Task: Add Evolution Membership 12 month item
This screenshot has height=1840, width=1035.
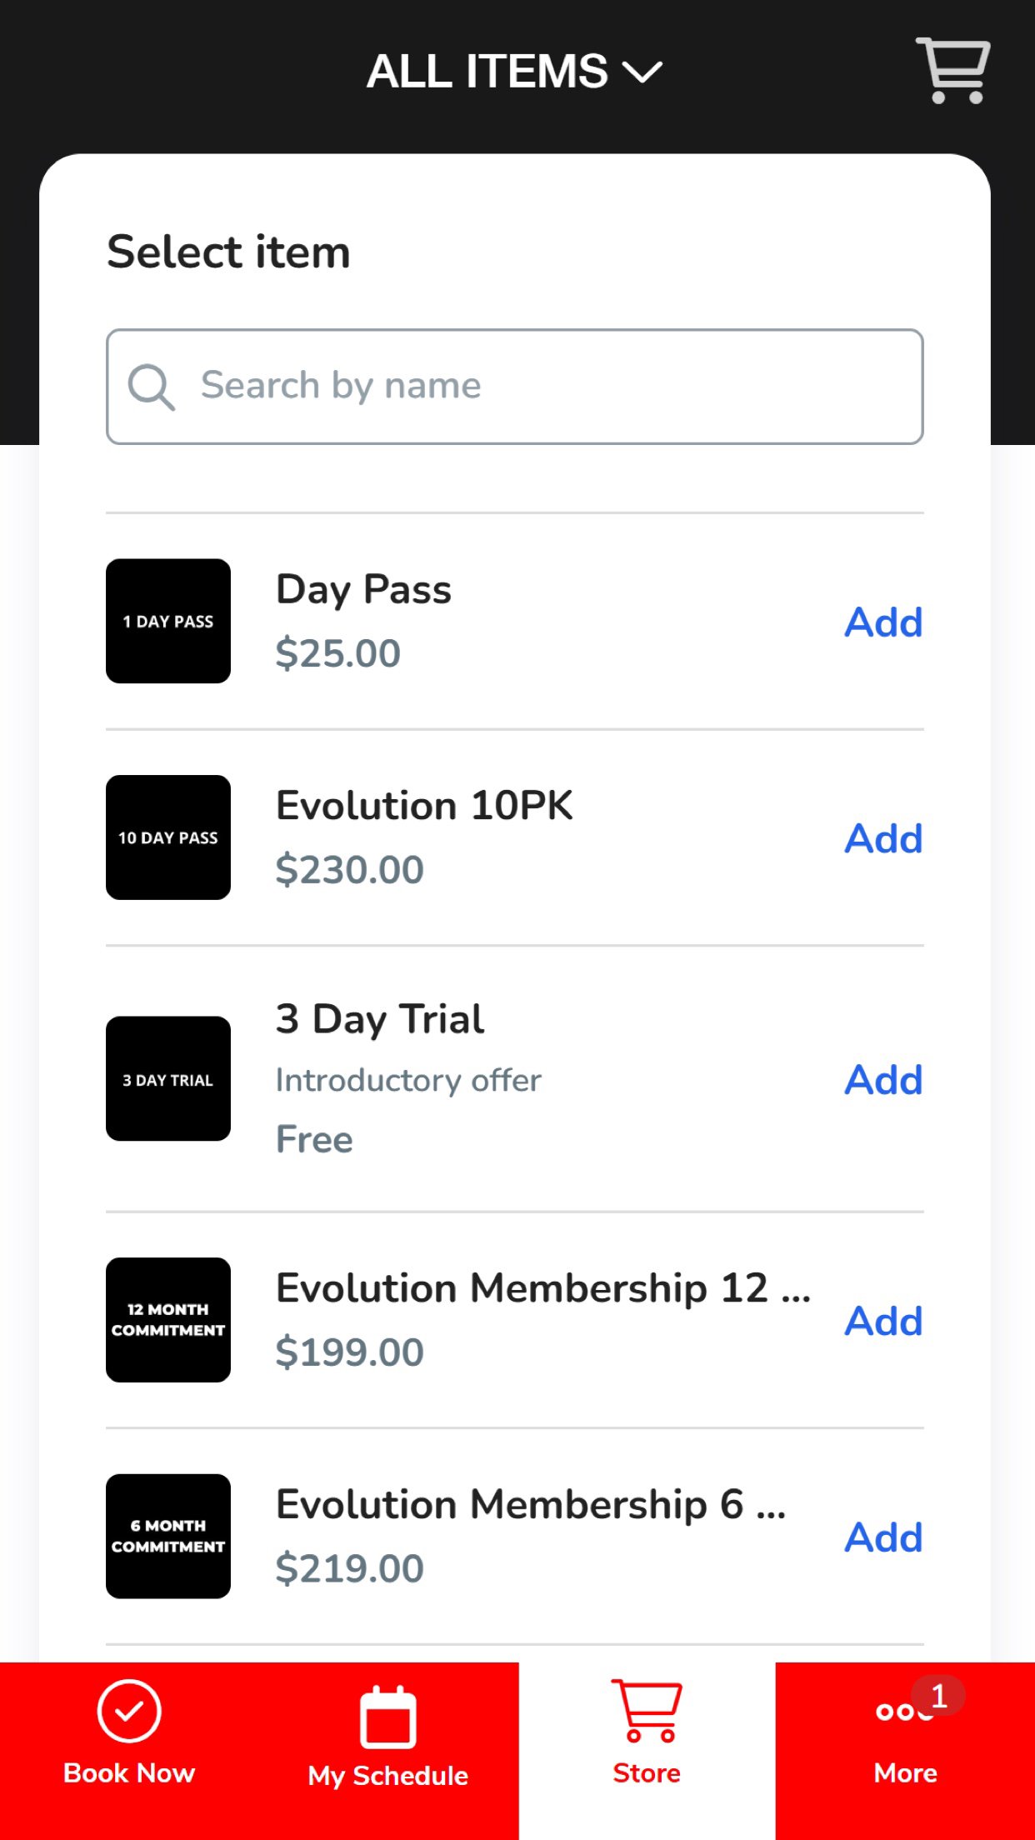Action: (883, 1321)
